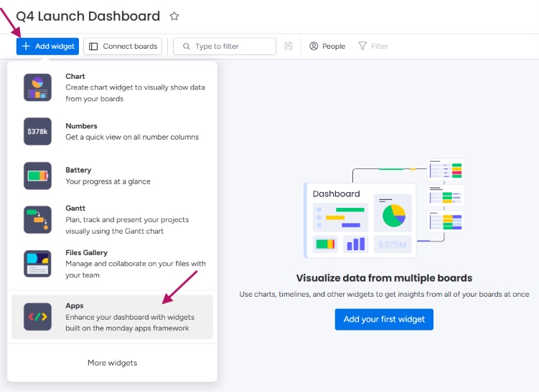The width and height of the screenshot is (539, 392).
Task: Click the Connect boards panel icon
Action: coord(93,47)
